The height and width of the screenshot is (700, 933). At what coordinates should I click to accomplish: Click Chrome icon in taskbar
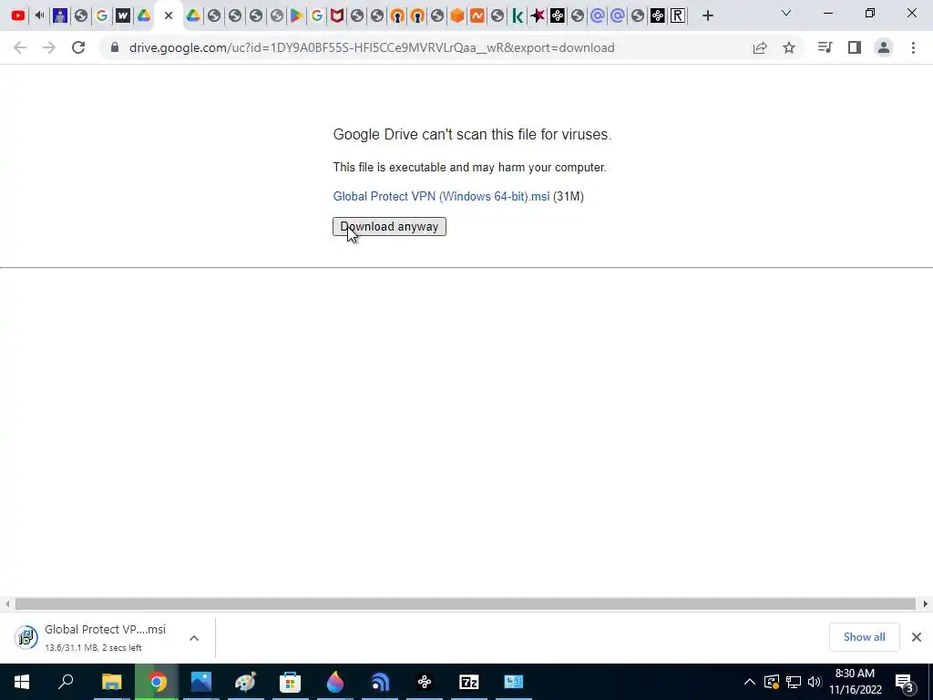click(157, 682)
